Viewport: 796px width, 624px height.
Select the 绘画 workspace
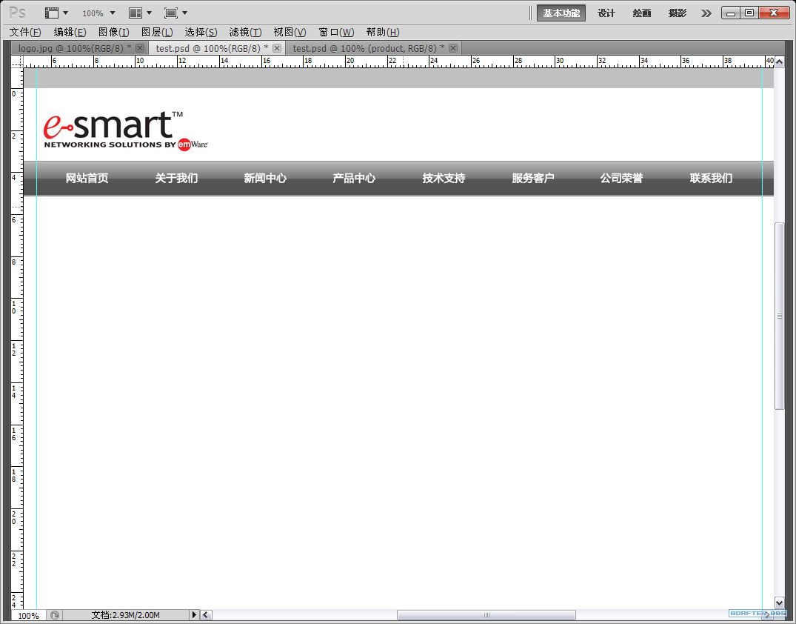pyautogui.click(x=642, y=13)
